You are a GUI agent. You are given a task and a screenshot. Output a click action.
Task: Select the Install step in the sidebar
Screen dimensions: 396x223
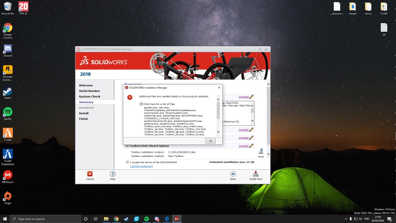[84, 113]
